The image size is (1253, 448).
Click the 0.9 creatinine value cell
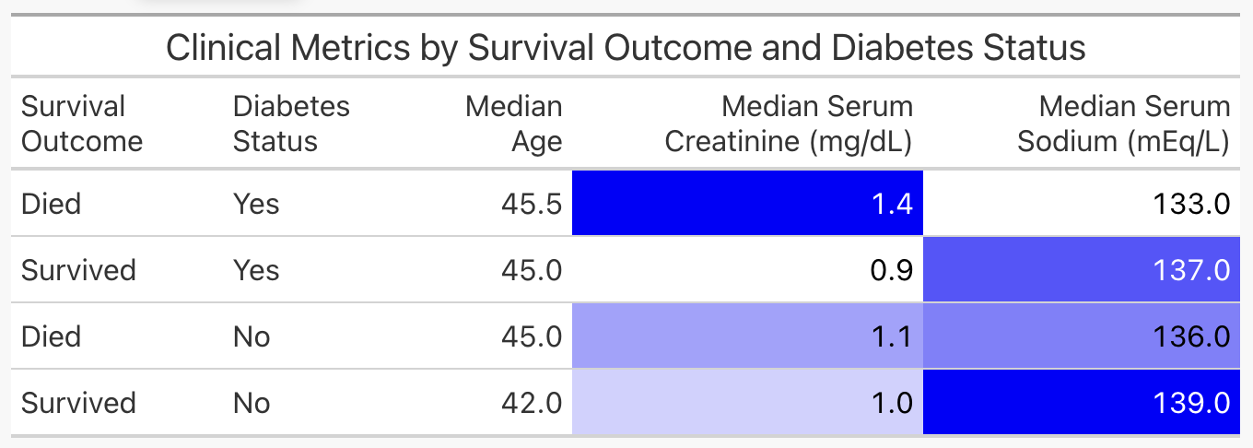(747, 270)
